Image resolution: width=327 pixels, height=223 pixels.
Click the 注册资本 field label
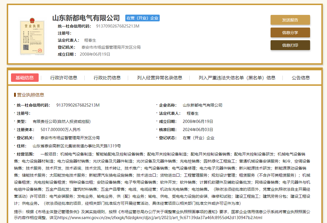click(25, 130)
